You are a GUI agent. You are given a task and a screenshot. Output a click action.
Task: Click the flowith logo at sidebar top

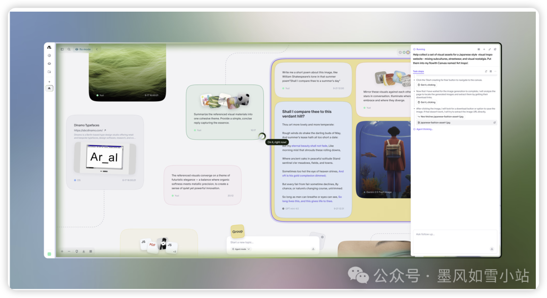[x=49, y=48]
